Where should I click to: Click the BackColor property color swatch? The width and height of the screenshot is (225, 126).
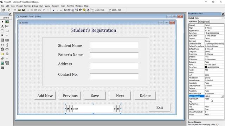tap(206, 33)
